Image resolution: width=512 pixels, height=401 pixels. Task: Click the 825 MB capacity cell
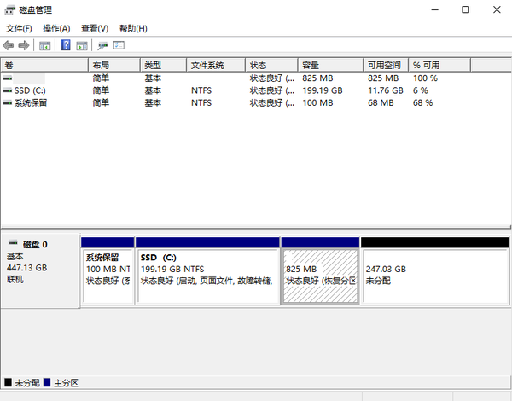pos(317,78)
